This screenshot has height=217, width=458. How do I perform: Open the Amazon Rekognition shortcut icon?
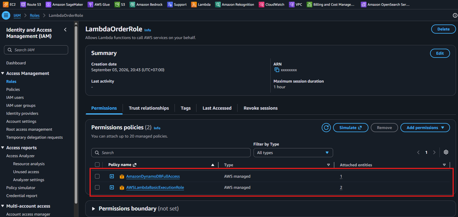click(x=218, y=5)
